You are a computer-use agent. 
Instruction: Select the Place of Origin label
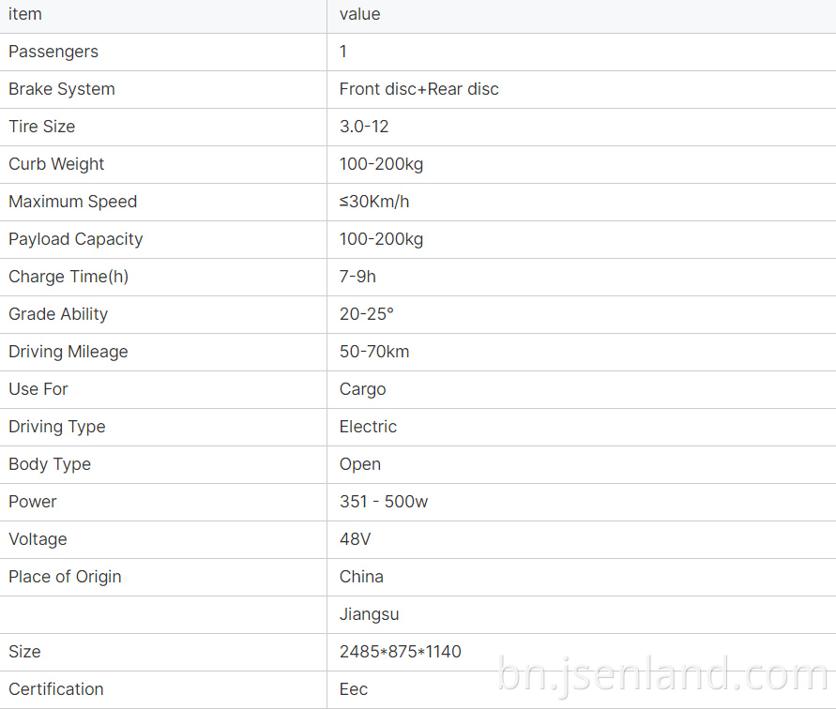pos(65,577)
